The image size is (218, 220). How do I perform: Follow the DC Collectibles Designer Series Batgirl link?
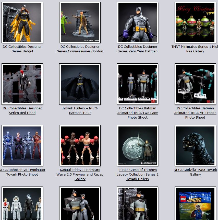[x=22, y=49]
